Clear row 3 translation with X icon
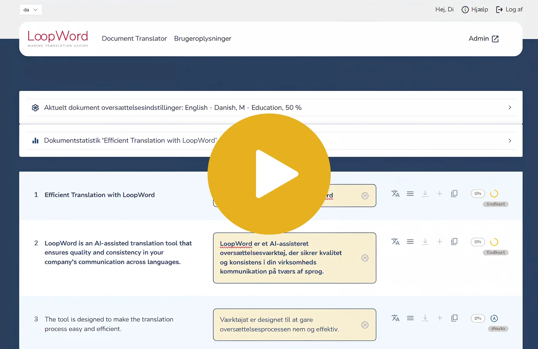Viewport: 538px width, 349px height. pos(365,325)
